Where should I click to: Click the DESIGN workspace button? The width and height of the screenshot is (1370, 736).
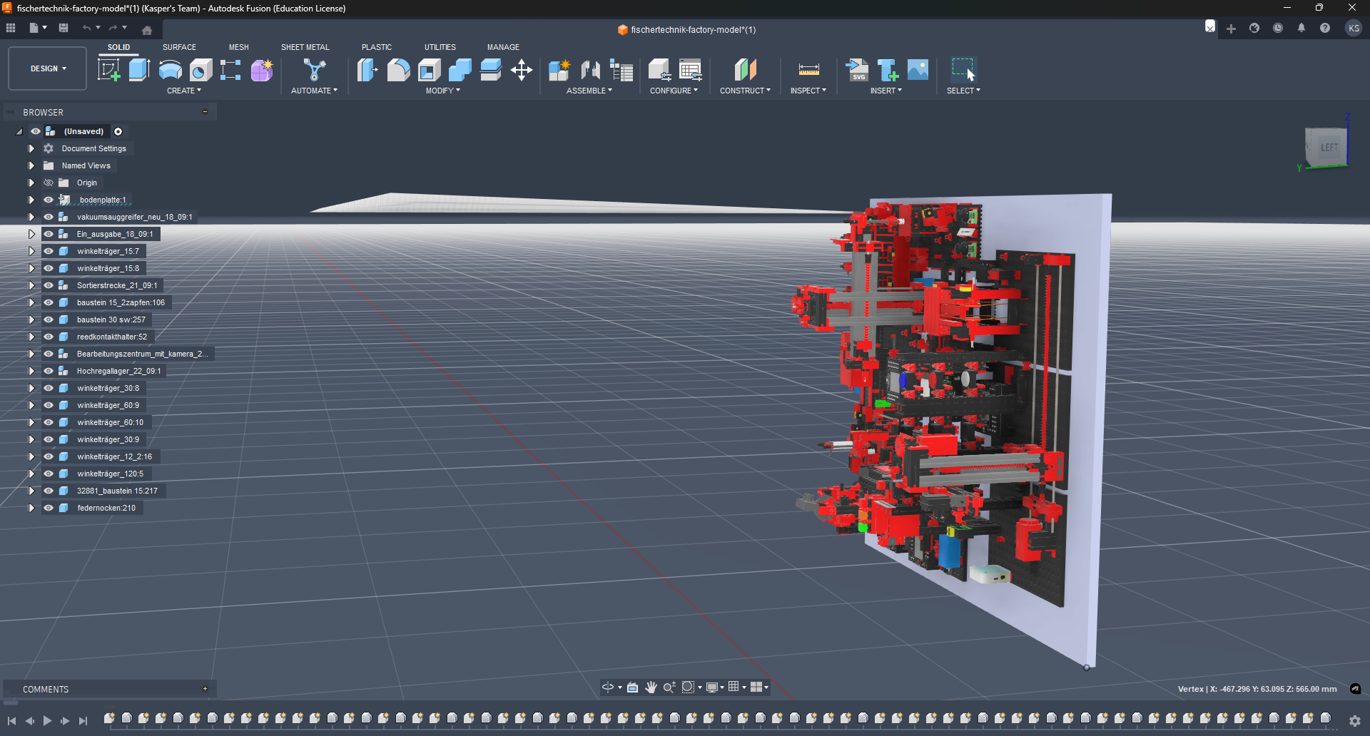tap(46, 68)
